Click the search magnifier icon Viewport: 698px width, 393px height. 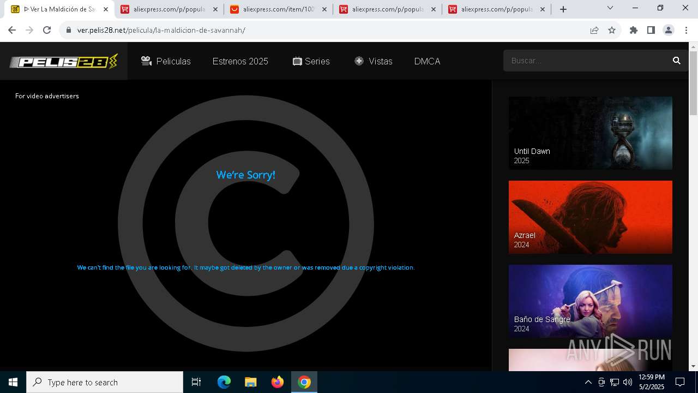point(677,61)
